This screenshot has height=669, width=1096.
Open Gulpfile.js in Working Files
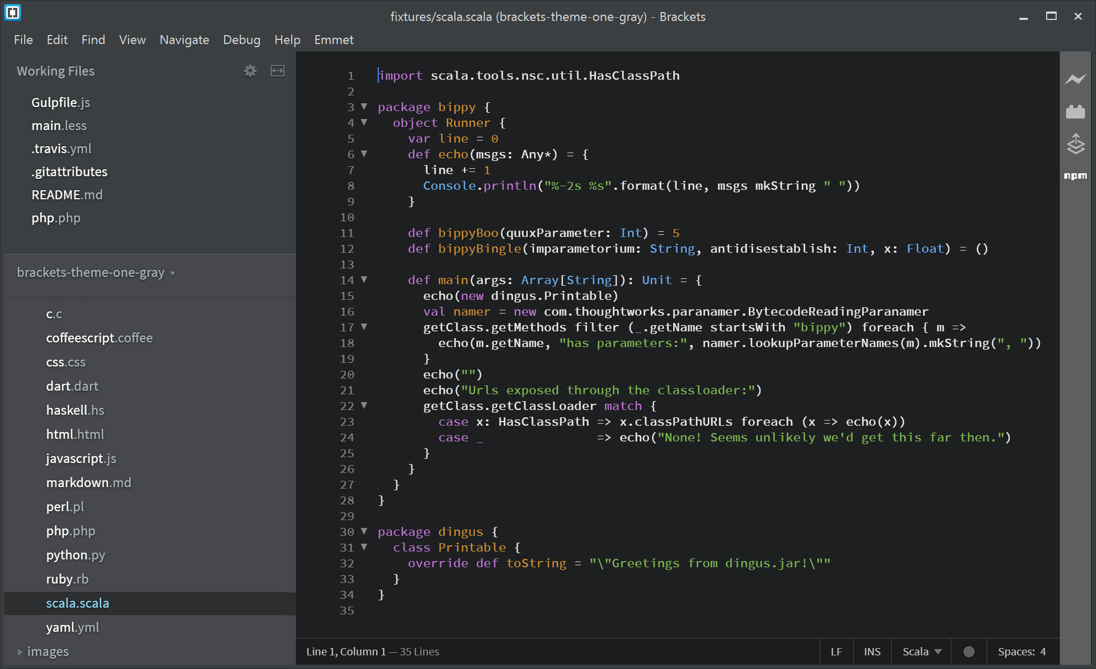[x=61, y=102]
